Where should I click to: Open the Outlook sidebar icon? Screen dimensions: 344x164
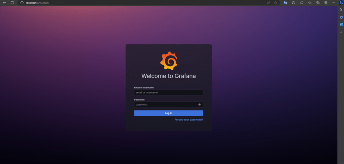click(x=341, y=24)
